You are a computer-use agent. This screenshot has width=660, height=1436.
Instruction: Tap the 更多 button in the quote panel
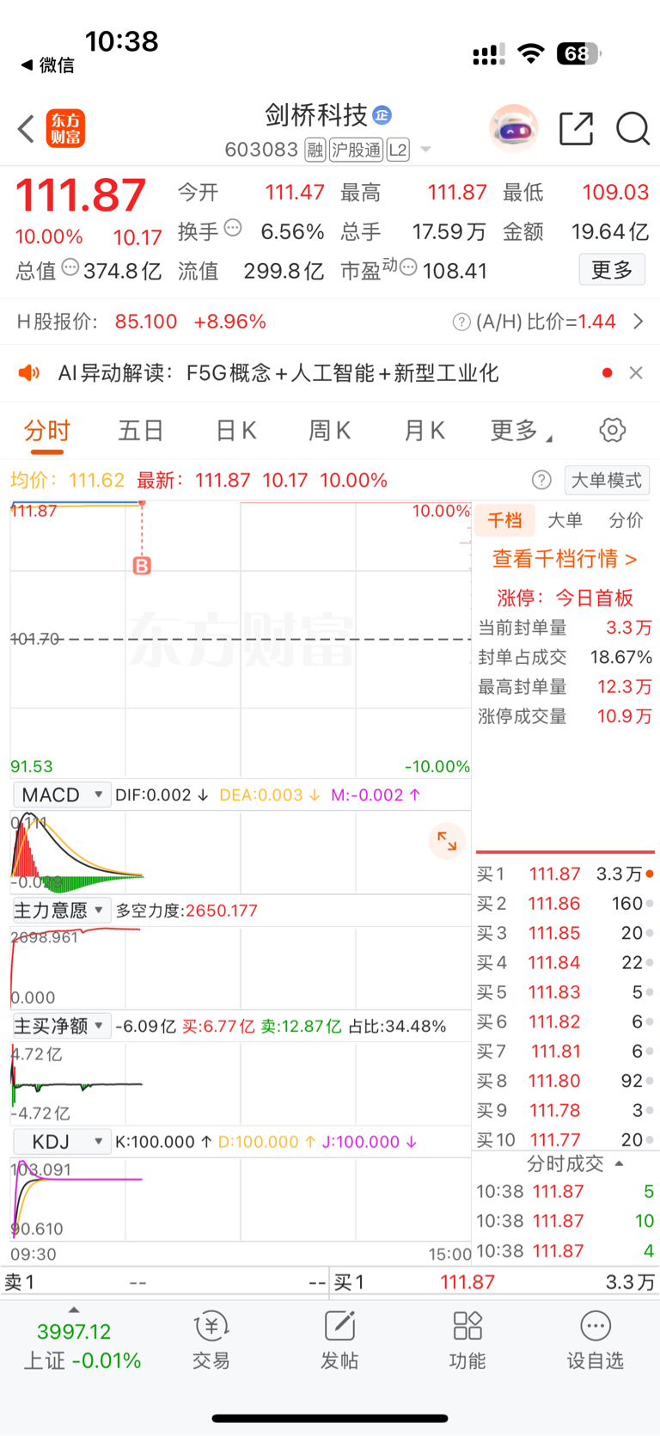[x=612, y=270]
